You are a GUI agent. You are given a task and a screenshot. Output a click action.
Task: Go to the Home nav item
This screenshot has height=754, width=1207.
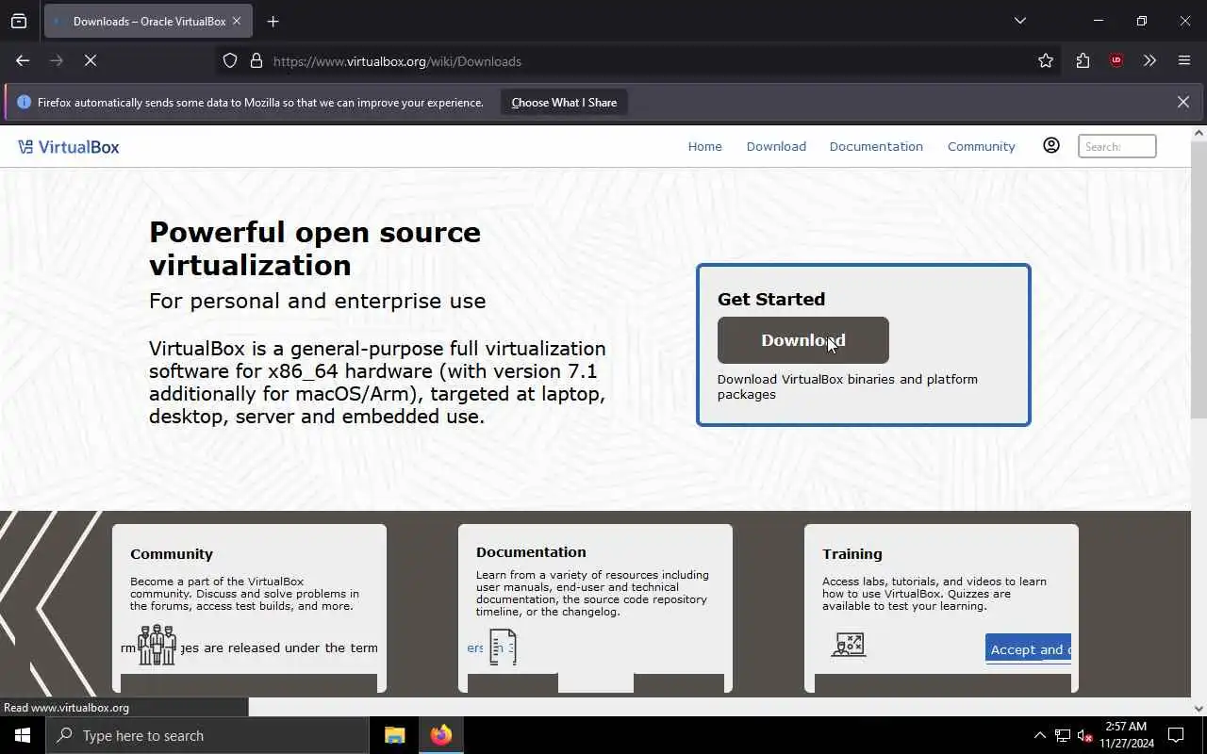(704, 146)
